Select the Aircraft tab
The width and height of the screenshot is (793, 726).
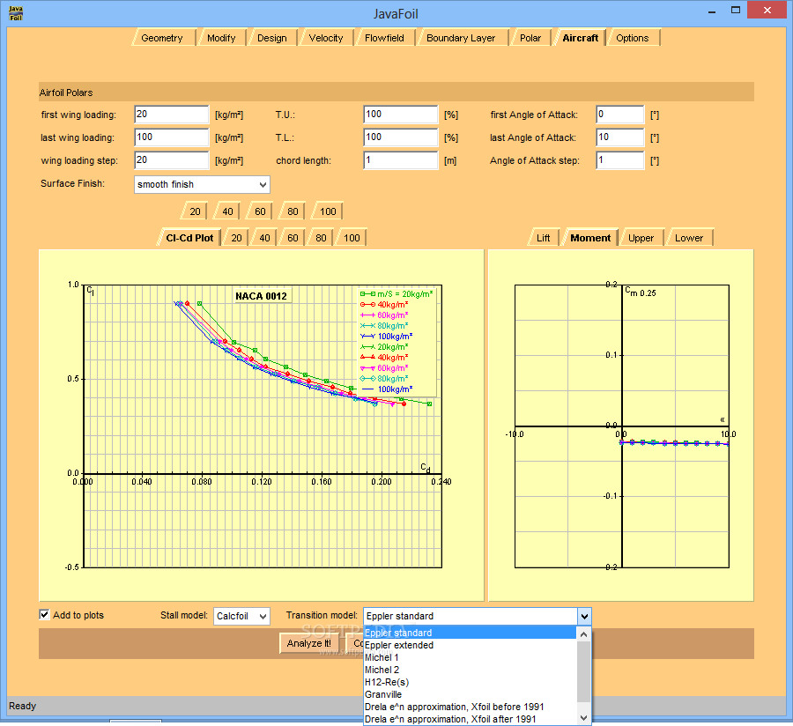(x=580, y=38)
